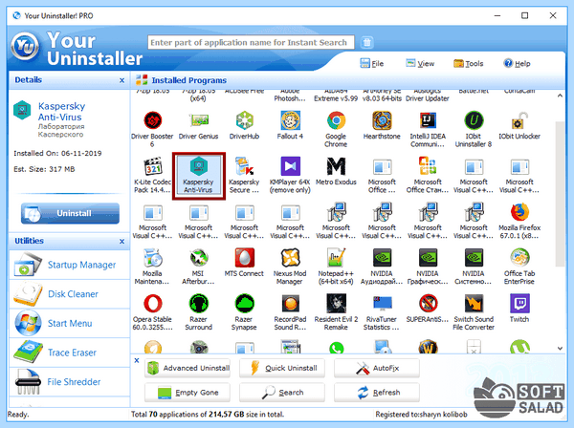Open Start Menu utility
Screen dimensions: 574x428
(70, 324)
